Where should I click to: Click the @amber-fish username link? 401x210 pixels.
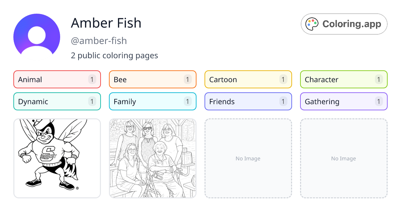99,41
